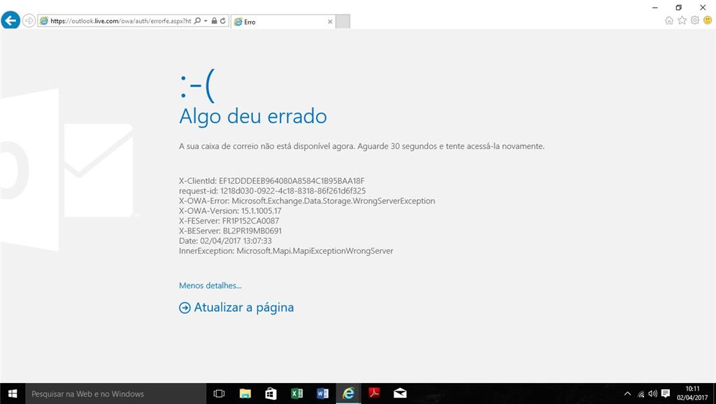
Task: Click Menos detalhes link
Action: (x=210, y=286)
